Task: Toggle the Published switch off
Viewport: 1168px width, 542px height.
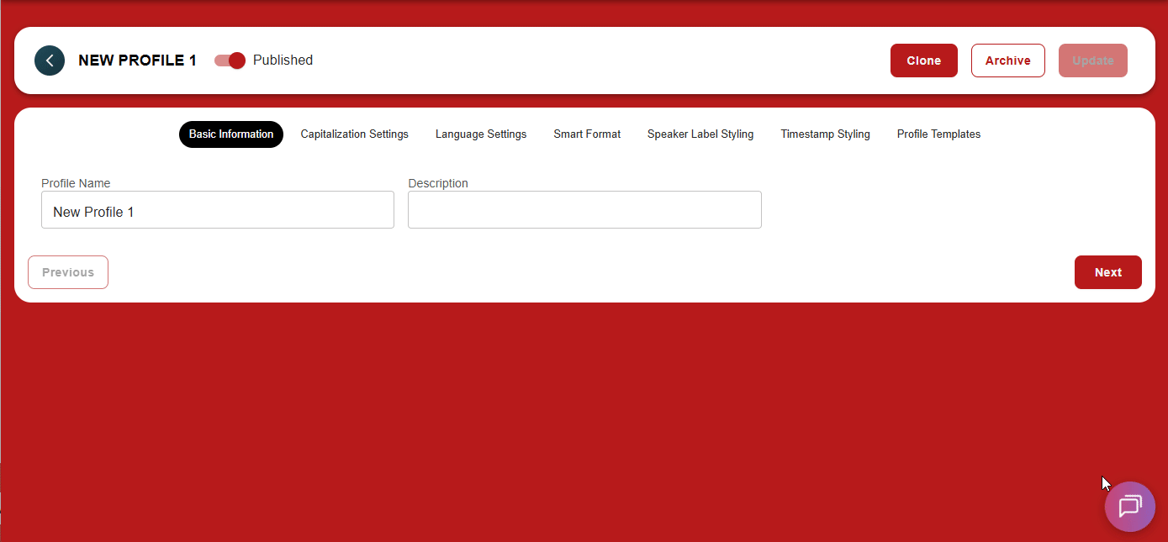Action: (230, 61)
